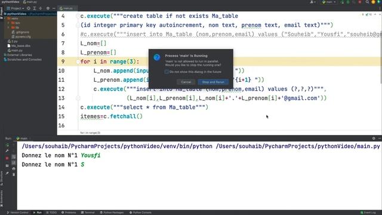
Task: Open Terminal tool window
Action: [x=88, y=213]
